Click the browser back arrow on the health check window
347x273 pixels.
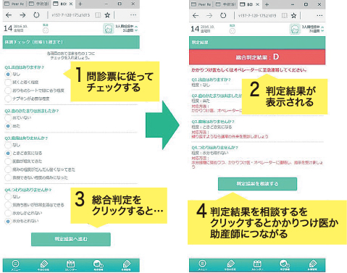(x=9, y=15)
